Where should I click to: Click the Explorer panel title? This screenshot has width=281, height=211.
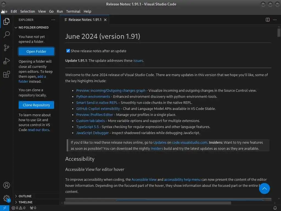(26, 20)
